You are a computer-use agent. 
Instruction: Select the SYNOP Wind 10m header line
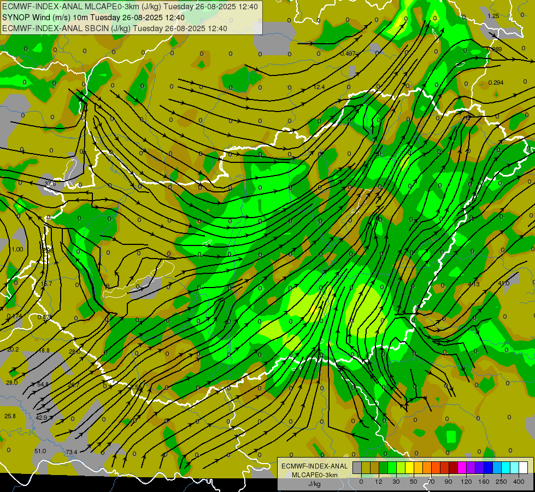coord(93,17)
